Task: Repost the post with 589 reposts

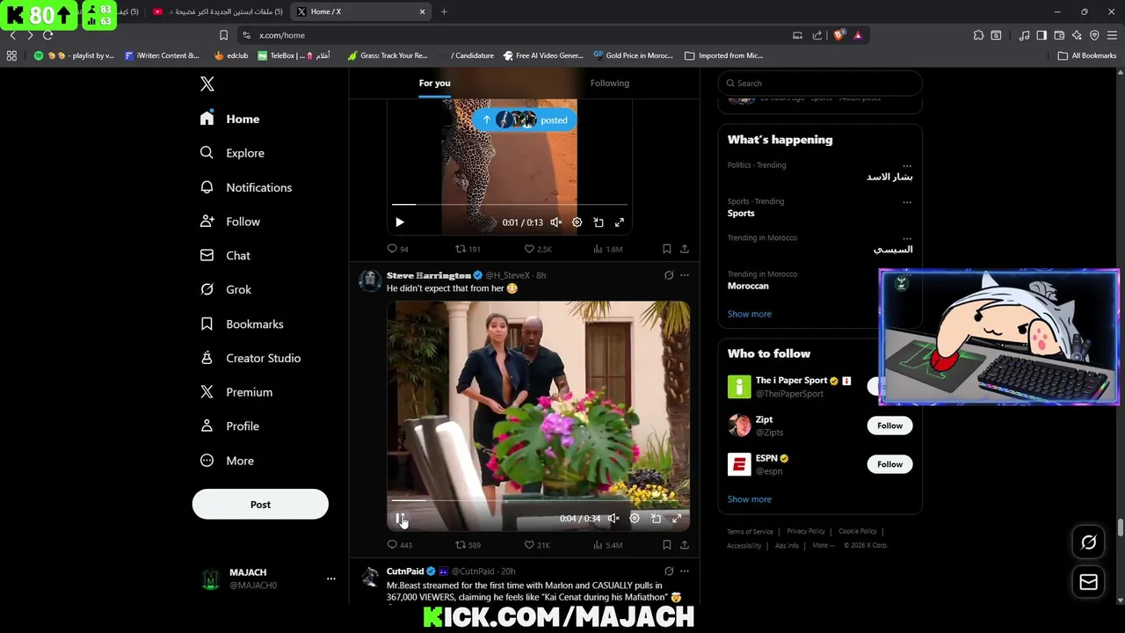Action: tap(468, 545)
